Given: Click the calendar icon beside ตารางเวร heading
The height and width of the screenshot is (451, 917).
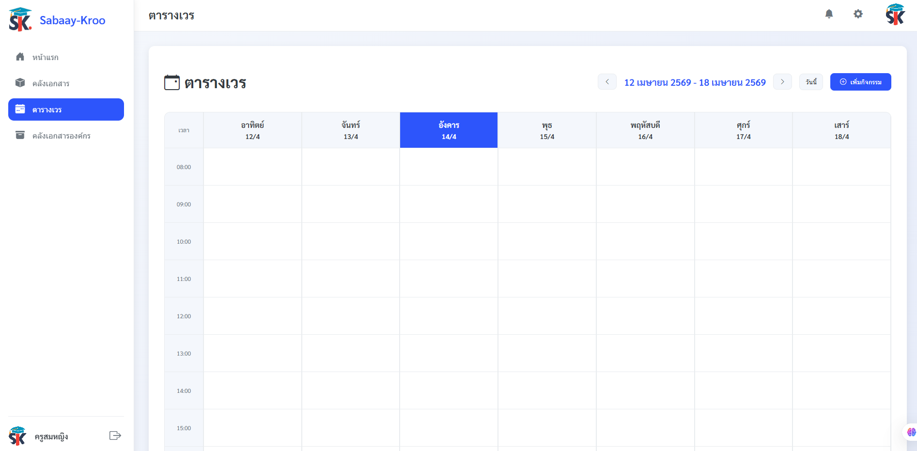Looking at the screenshot, I should click(171, 82).
